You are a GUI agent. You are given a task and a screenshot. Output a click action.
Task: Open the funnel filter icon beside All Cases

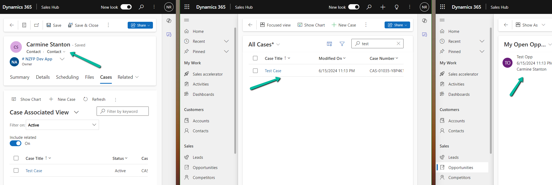342,44
